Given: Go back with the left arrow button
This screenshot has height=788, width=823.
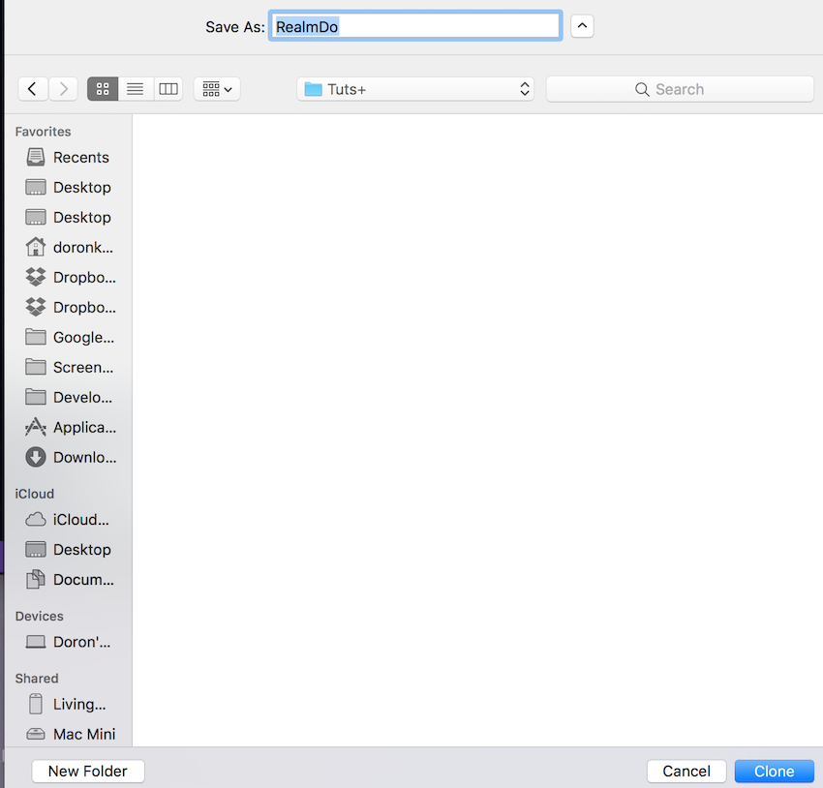Looking at the screenshot, I should click(33, 89).
